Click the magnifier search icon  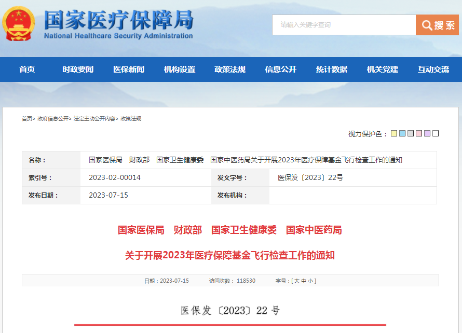[427, 25]
